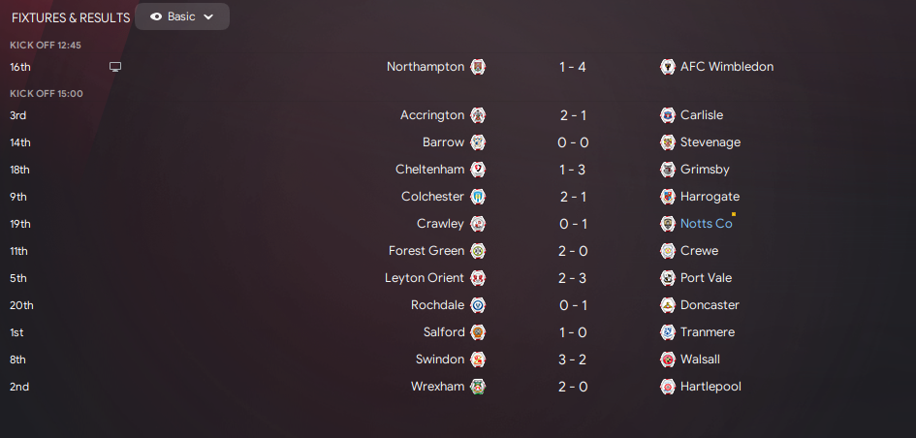Click Northampton club badge icon
This screenshot has height=438, width=916.
tap(478, 67)
